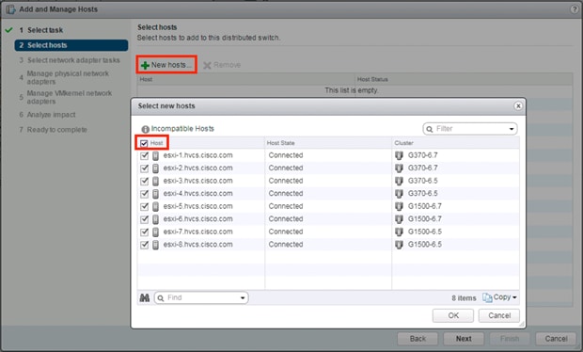Select the esxi-5.hvcs.cisco.com host name

[197, 206]
